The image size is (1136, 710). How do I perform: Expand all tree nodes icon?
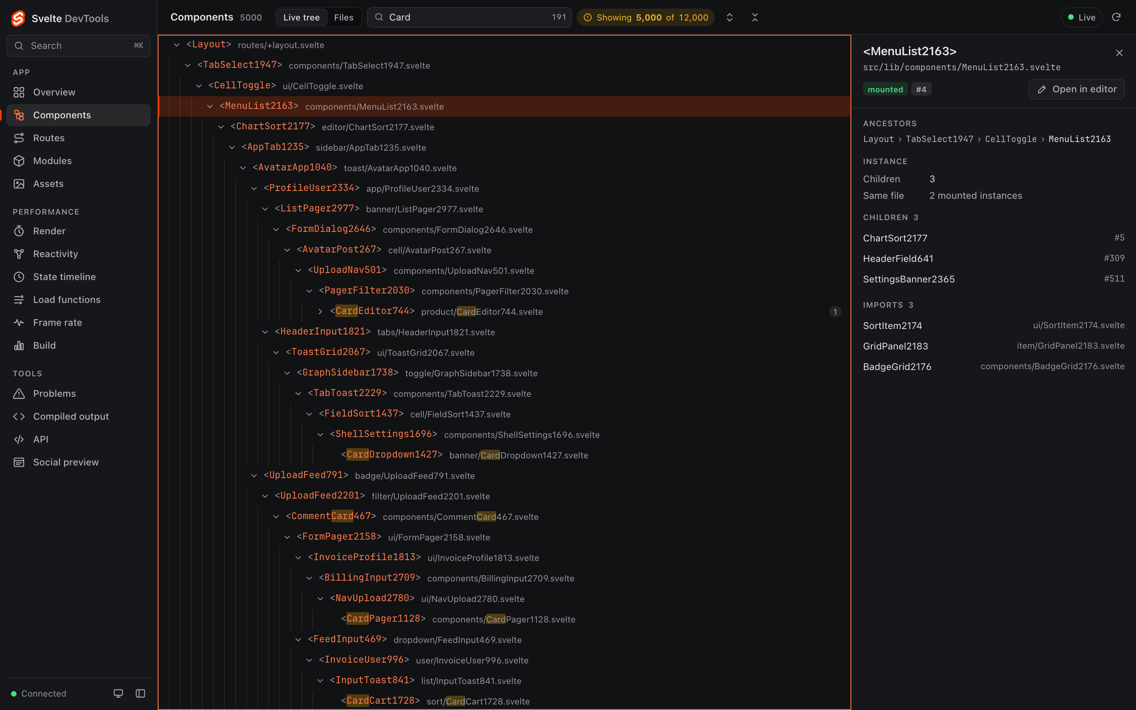point(729,17)
